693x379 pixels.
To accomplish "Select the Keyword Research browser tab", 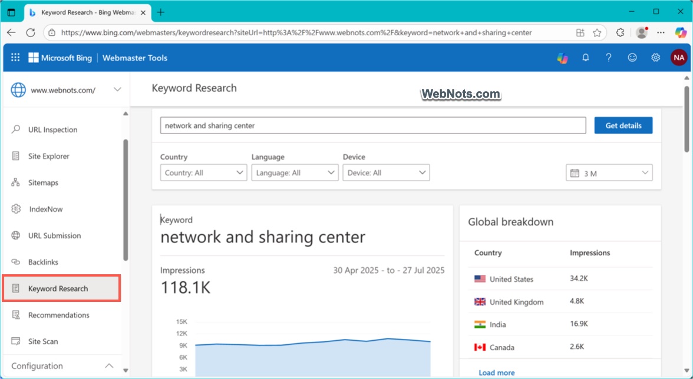I will tap(87, 12).
